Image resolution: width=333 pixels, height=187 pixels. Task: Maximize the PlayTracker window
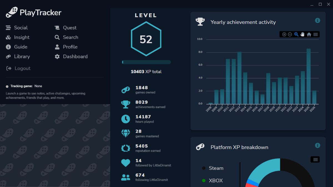320,4
